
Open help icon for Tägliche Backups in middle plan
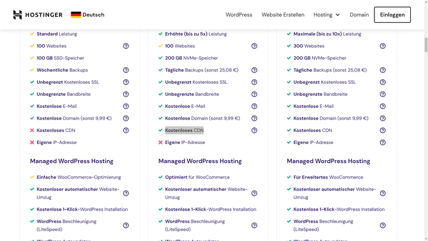coord(254,70)
